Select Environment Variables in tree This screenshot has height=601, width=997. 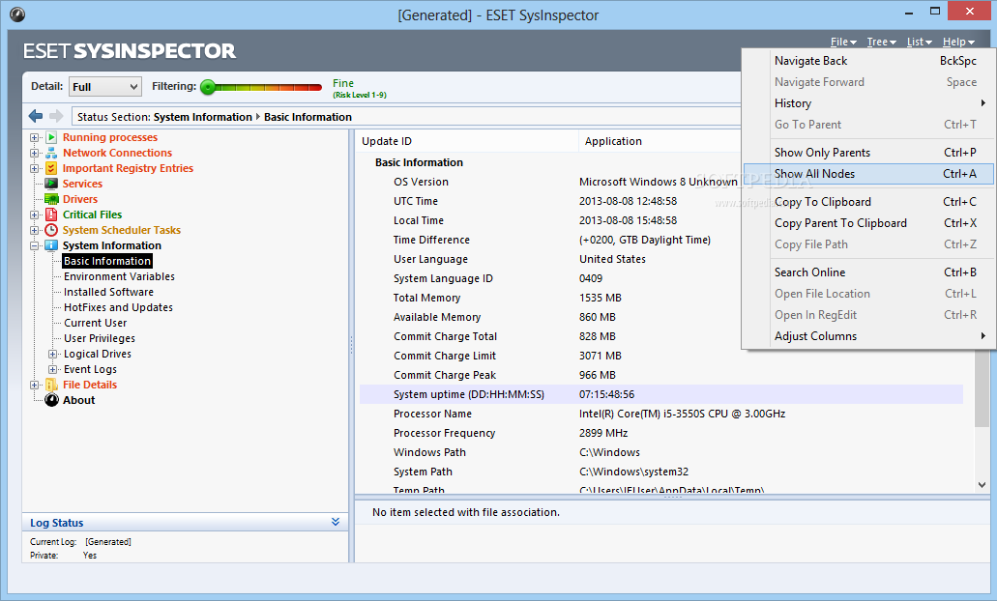tap(119, 276)
